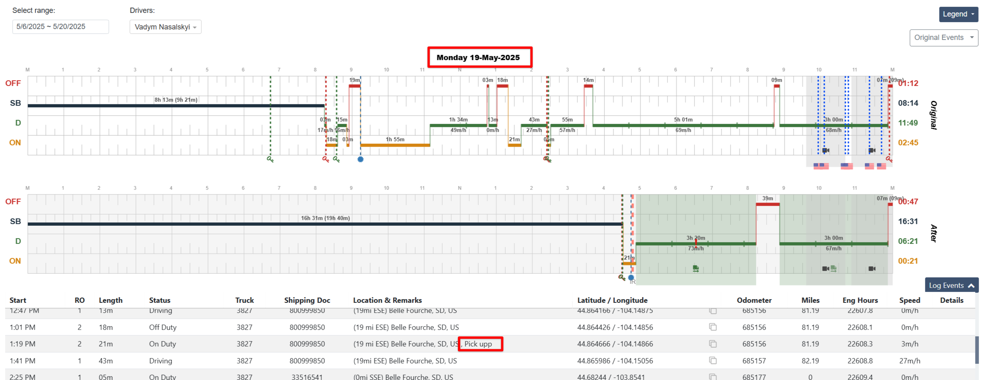Screen dimensions: 981x380
Task: Click the blue badge labeled IR below After chart
Action: (631, 278)
